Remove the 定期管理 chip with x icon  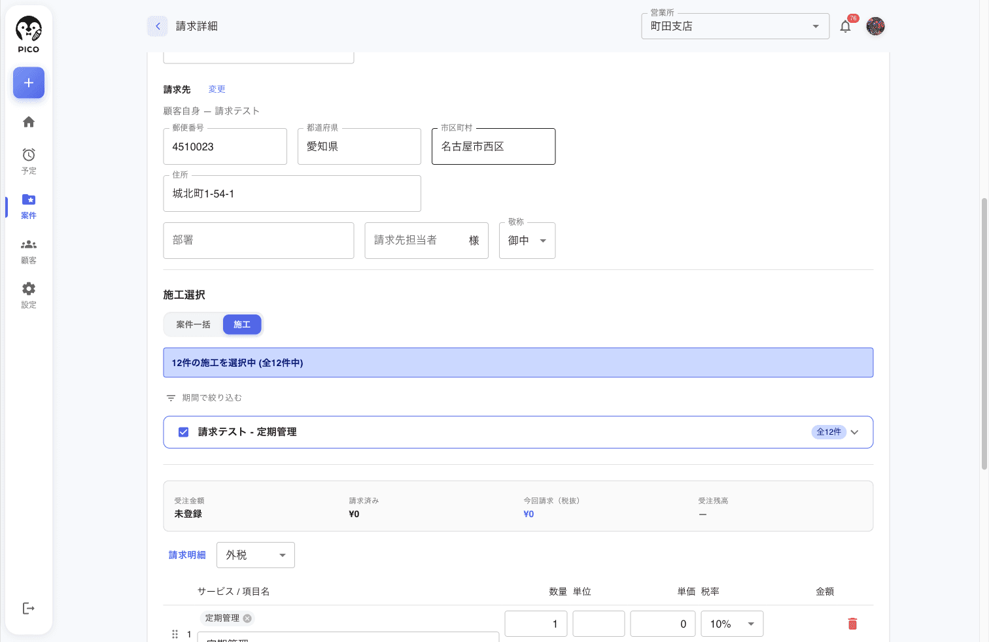[x=247, y=618]
